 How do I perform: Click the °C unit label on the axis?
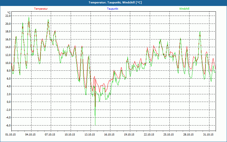9,12
